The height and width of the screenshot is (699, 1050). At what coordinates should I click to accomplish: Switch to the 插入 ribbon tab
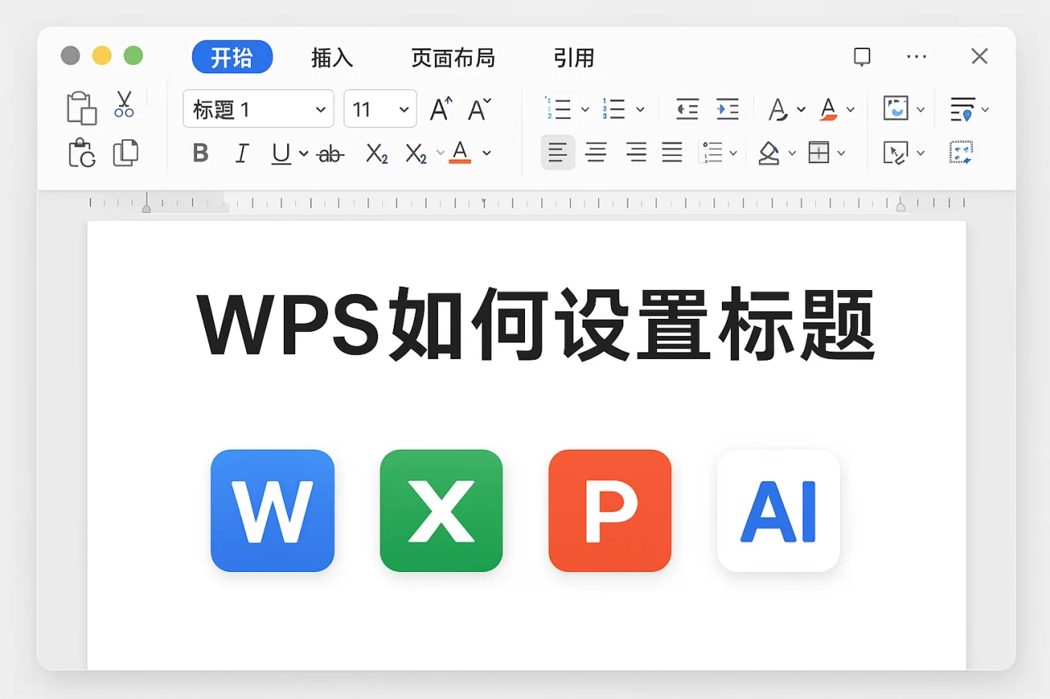[x=332, y=58]
